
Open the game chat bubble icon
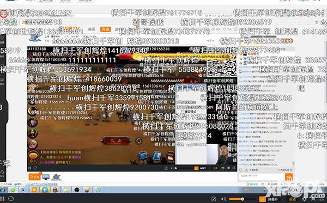click(33, 156)
